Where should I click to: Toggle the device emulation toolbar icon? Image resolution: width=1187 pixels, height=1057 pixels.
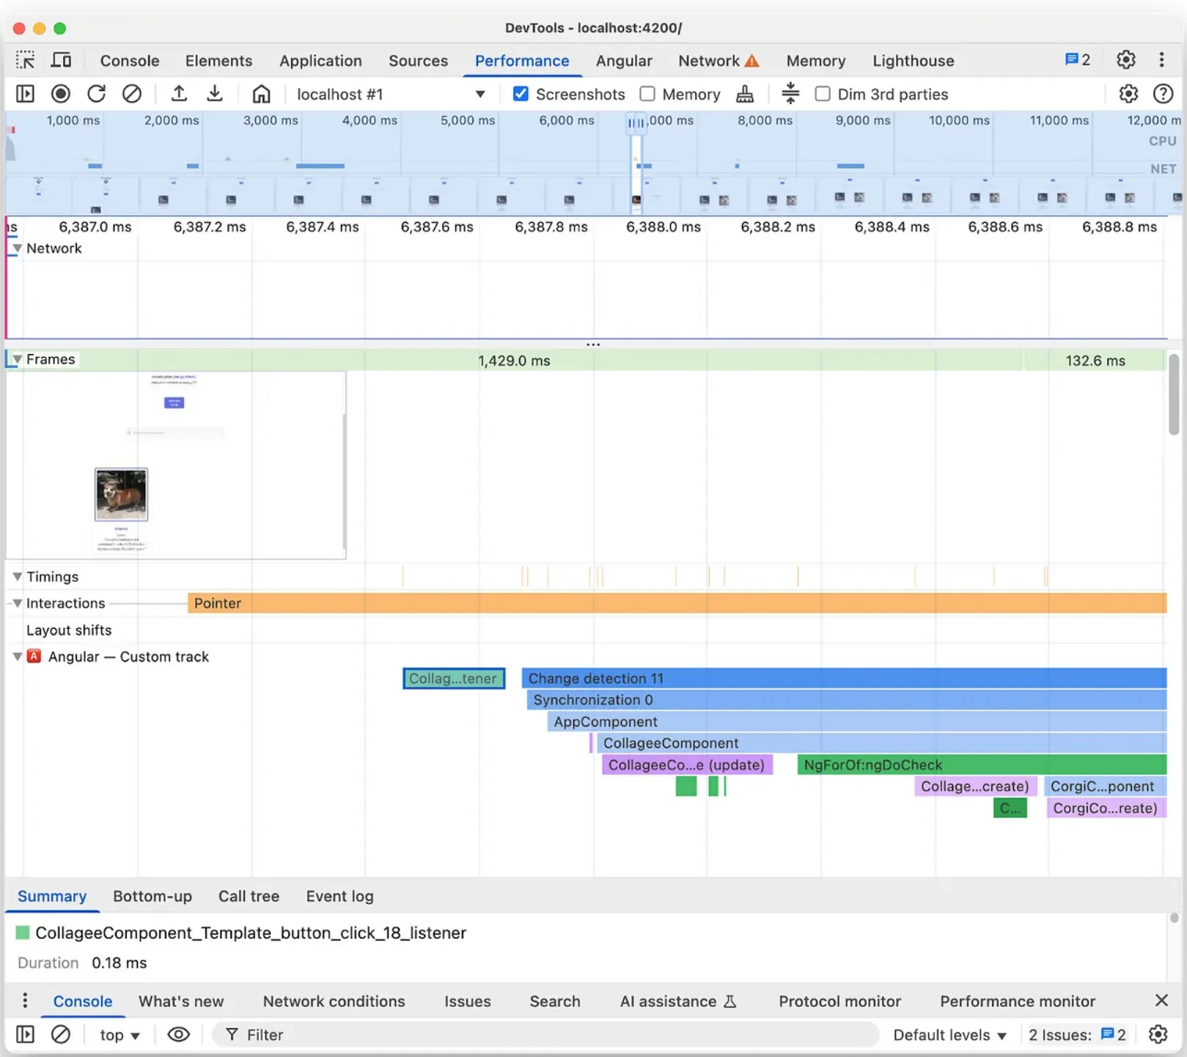pos(62,60)
